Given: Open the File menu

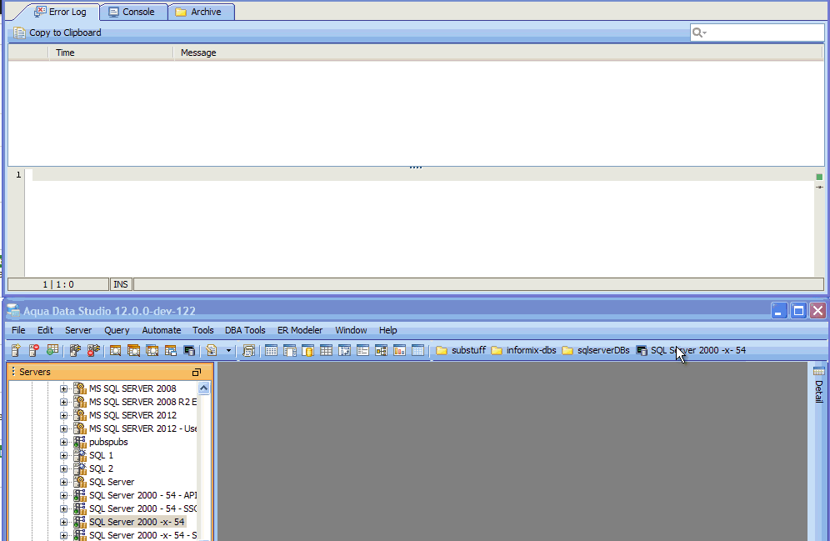Looking at the screenshot, I should click(18, 330).
